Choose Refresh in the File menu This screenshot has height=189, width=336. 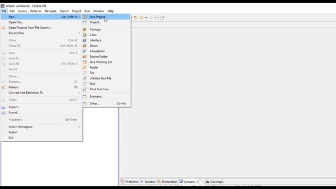(41, 87)
